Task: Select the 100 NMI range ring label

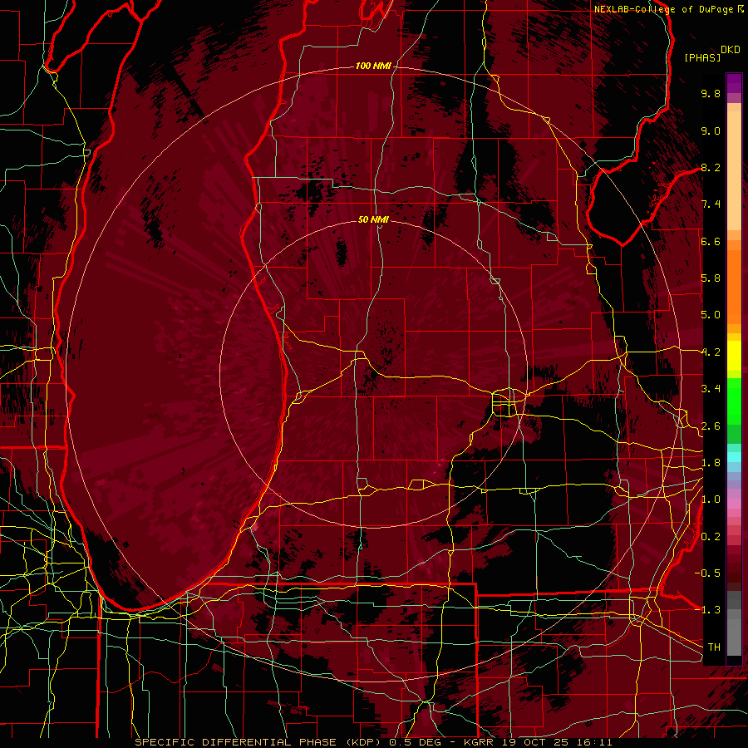Action: 373,66
